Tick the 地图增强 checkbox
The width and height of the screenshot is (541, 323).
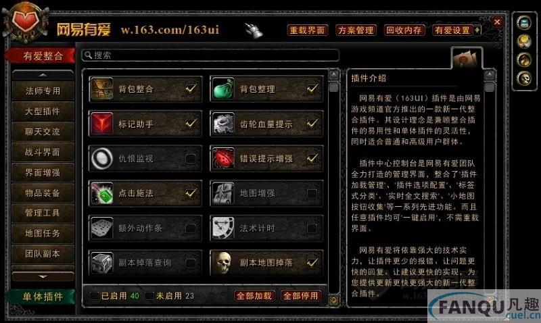tap(312, 193)
